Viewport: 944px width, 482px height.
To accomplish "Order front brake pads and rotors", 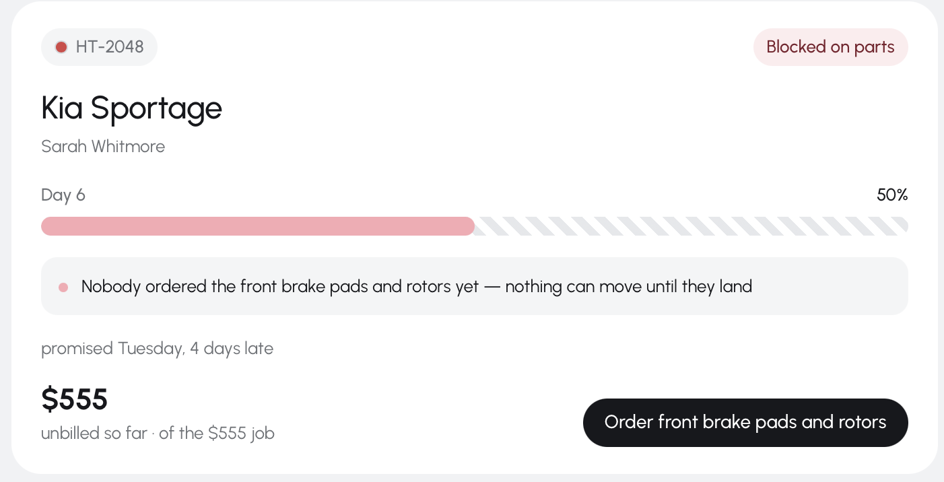I will (745, 423).
